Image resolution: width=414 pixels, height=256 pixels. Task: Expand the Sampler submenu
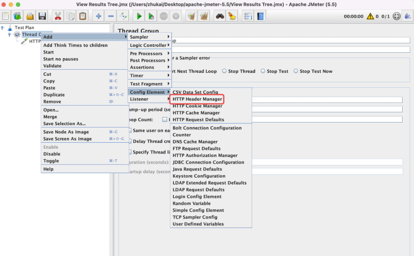[x=149, y=37]
